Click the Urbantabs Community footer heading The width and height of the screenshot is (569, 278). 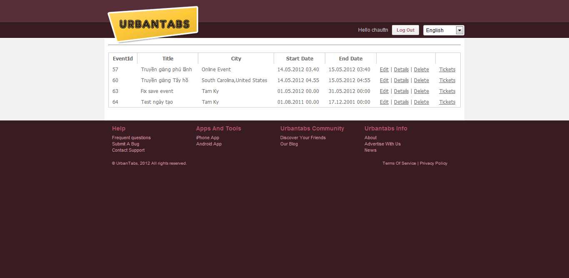(312, 128)
